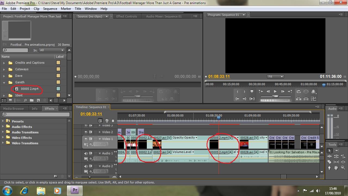
Task: Toggle visibility of the Video 1 track
Action: click(x=86, y=139)
